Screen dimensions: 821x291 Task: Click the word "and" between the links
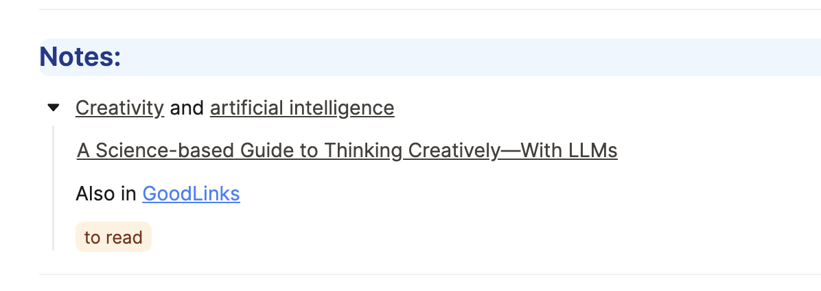(187, 108)
